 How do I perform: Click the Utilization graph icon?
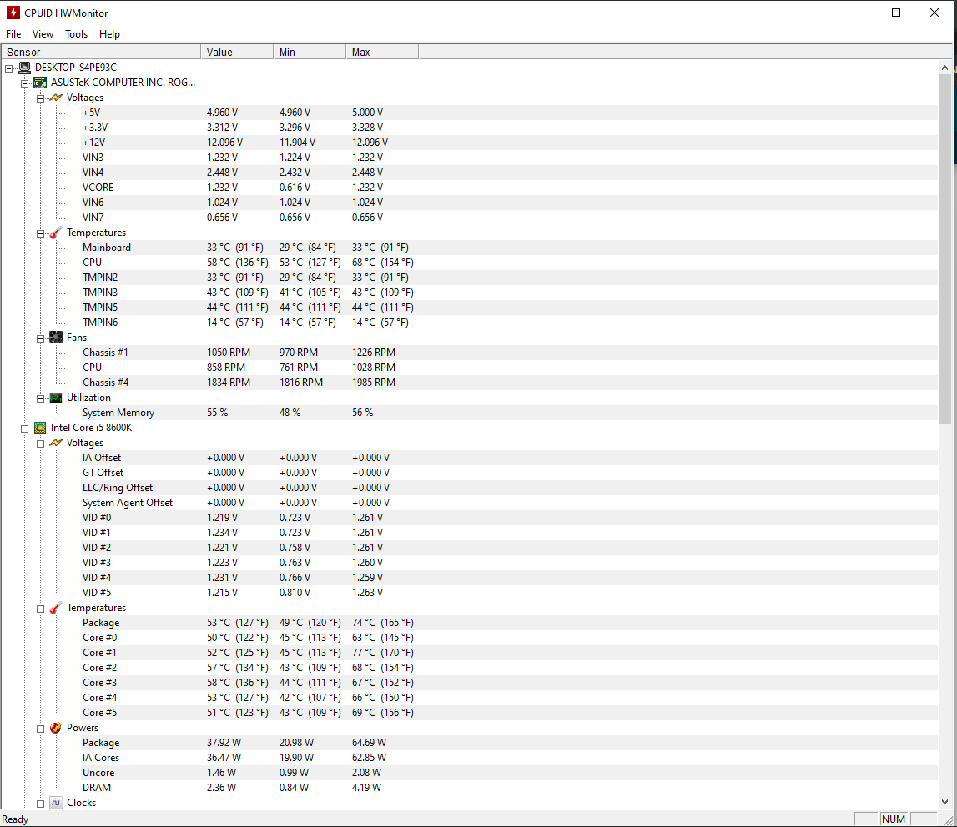pos(56,398)
